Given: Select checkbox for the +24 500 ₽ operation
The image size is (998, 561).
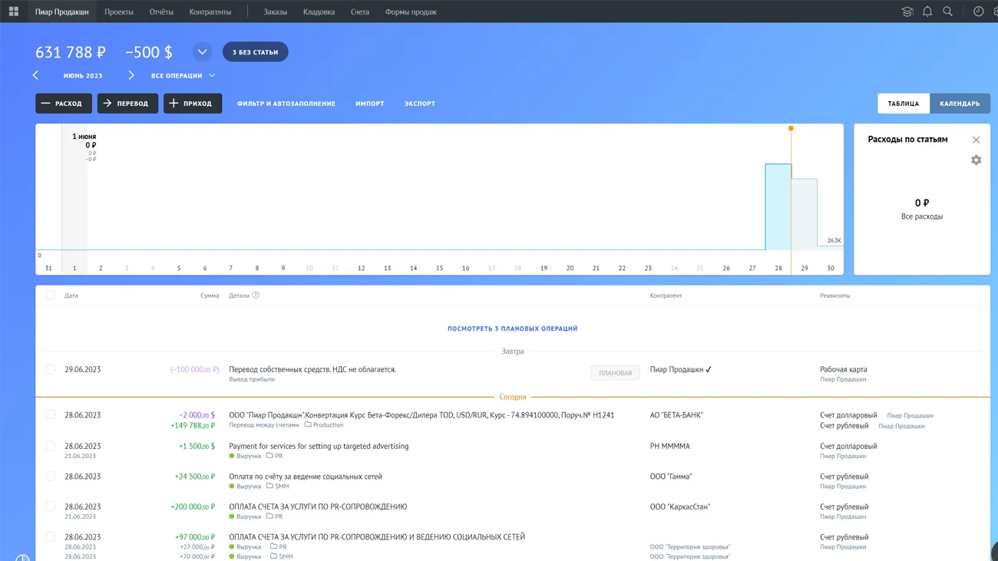Looking at the screenshot, I should click(x=51, y=477).
